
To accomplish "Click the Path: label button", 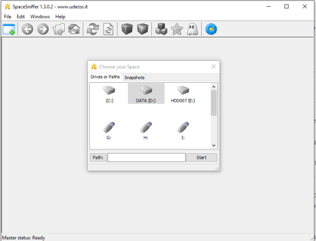I will tap(98, 158).
